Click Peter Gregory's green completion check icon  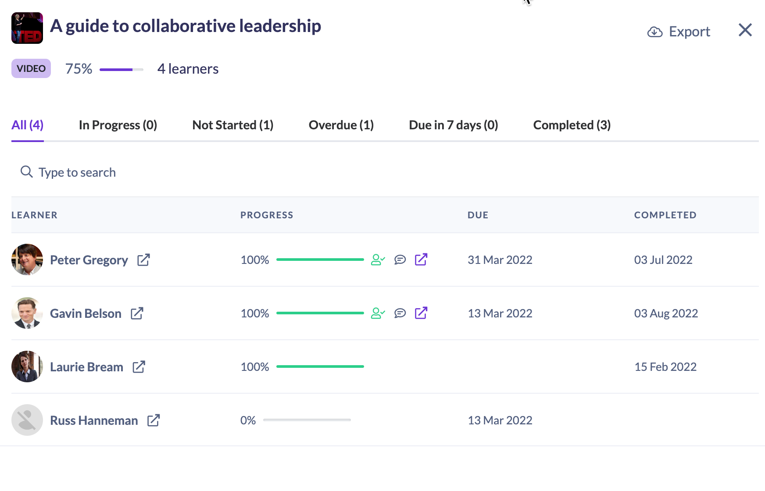378,260
